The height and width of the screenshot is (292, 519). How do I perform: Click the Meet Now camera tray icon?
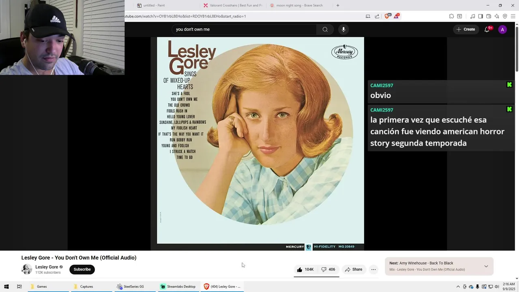[x=465, y=287]
